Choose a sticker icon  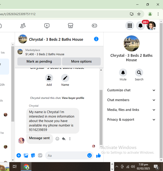(33, 156)
